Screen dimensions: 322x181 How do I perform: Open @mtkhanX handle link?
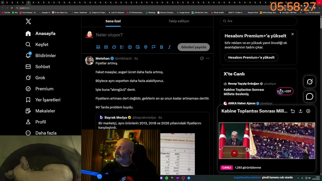coord(123,58)
